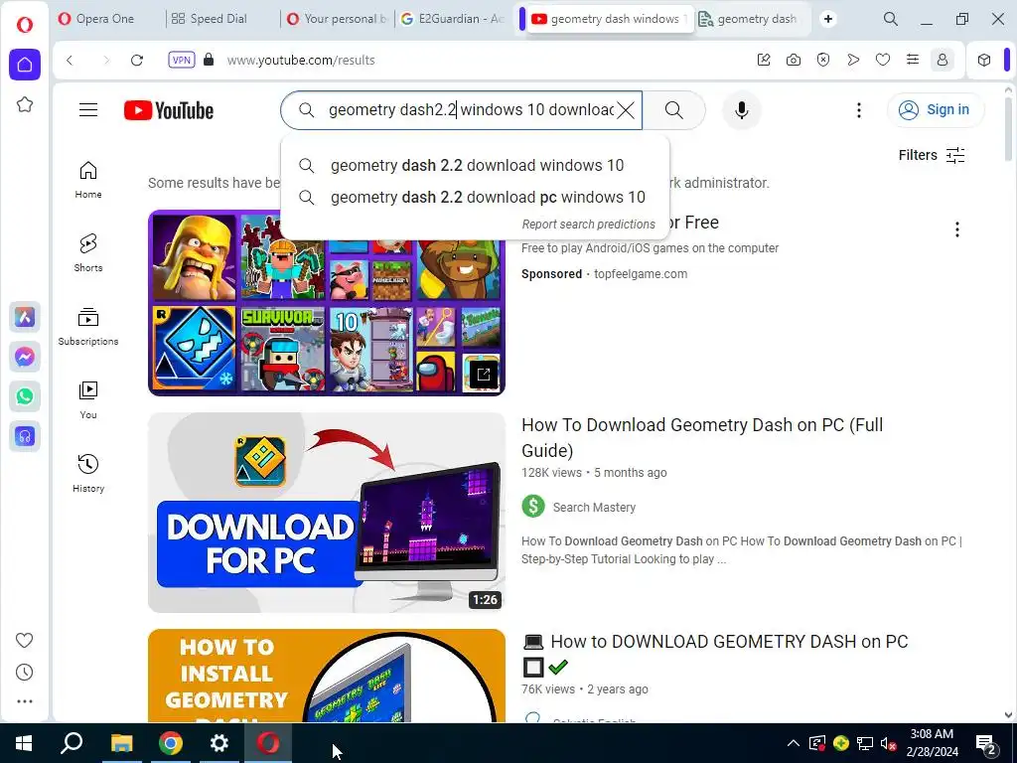
Task: Search open tabs with magnifier icon
Action: tap(891, 20)
